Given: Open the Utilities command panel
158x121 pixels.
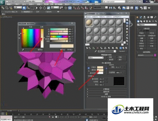Looking at the screenshot, I should click(155, 17).
